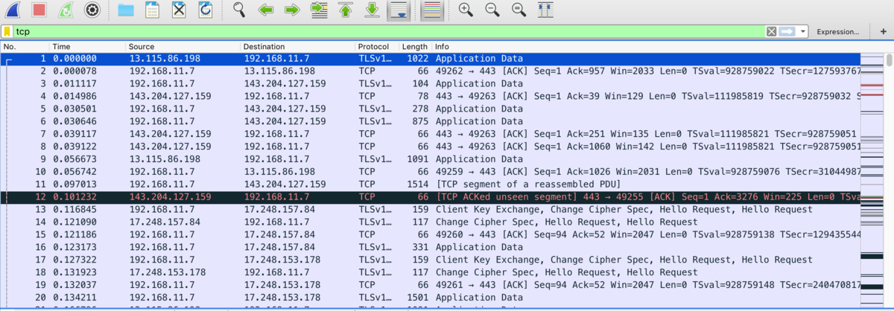Go back in packet history with the left arrow
894x311 pixels.
point(265,10)
